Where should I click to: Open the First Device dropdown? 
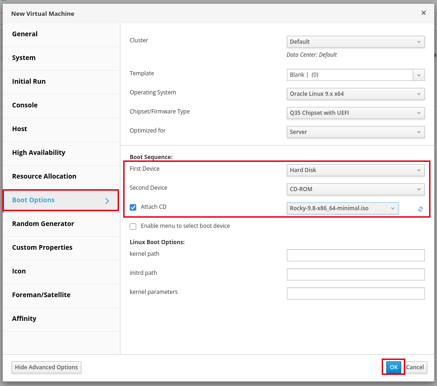point(356,170)
